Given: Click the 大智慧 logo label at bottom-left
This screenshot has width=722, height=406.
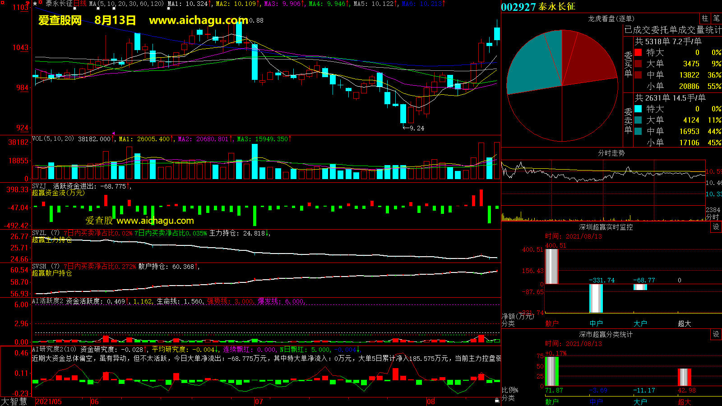Looking at the screenshot, I should tap(14, 401).
